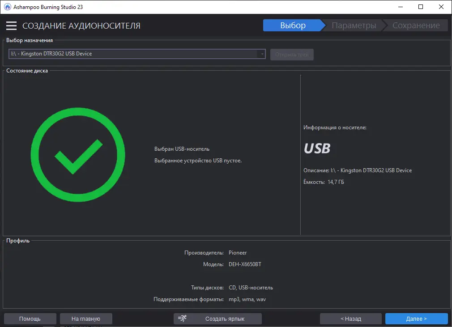
Task: Click the large USB media label
Action: point(317,149)
